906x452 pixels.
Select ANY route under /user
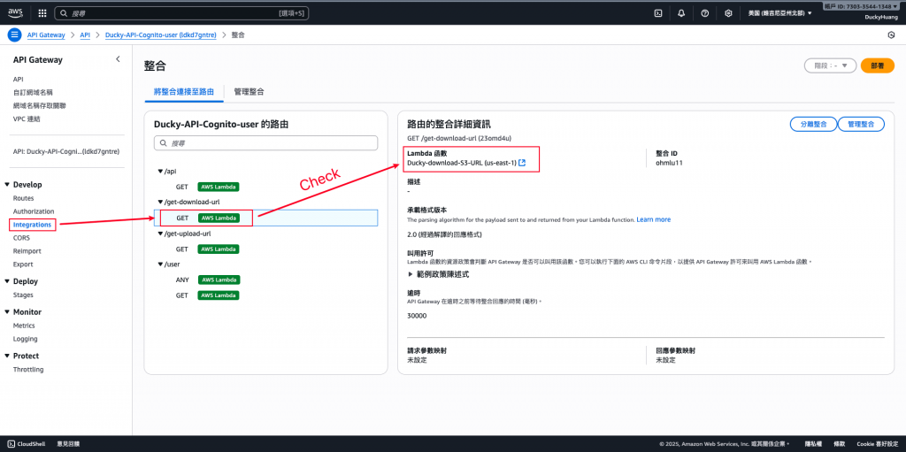point(182,280)
